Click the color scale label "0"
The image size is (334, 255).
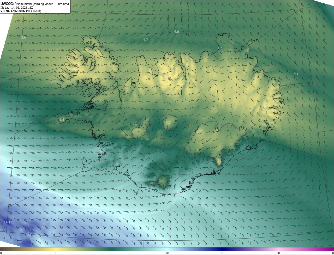click(x=1, y=253)
